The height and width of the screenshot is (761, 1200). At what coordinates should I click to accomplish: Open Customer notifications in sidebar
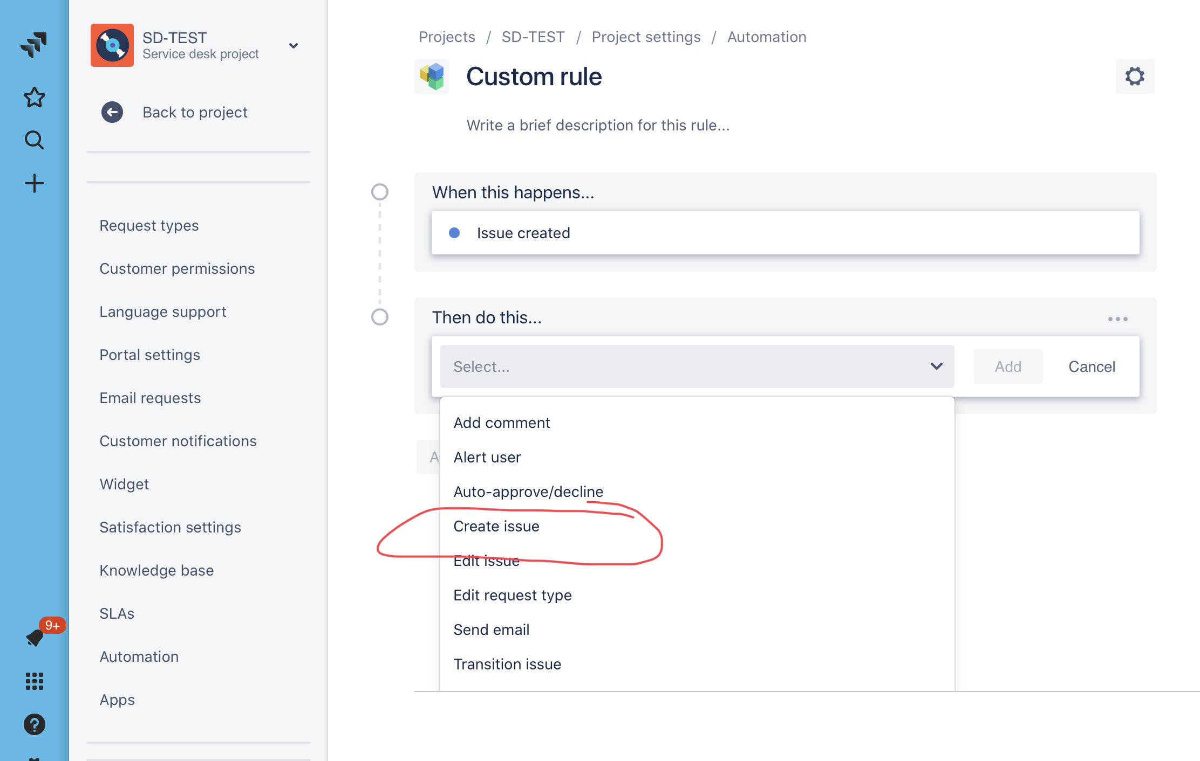pos(178,441)
